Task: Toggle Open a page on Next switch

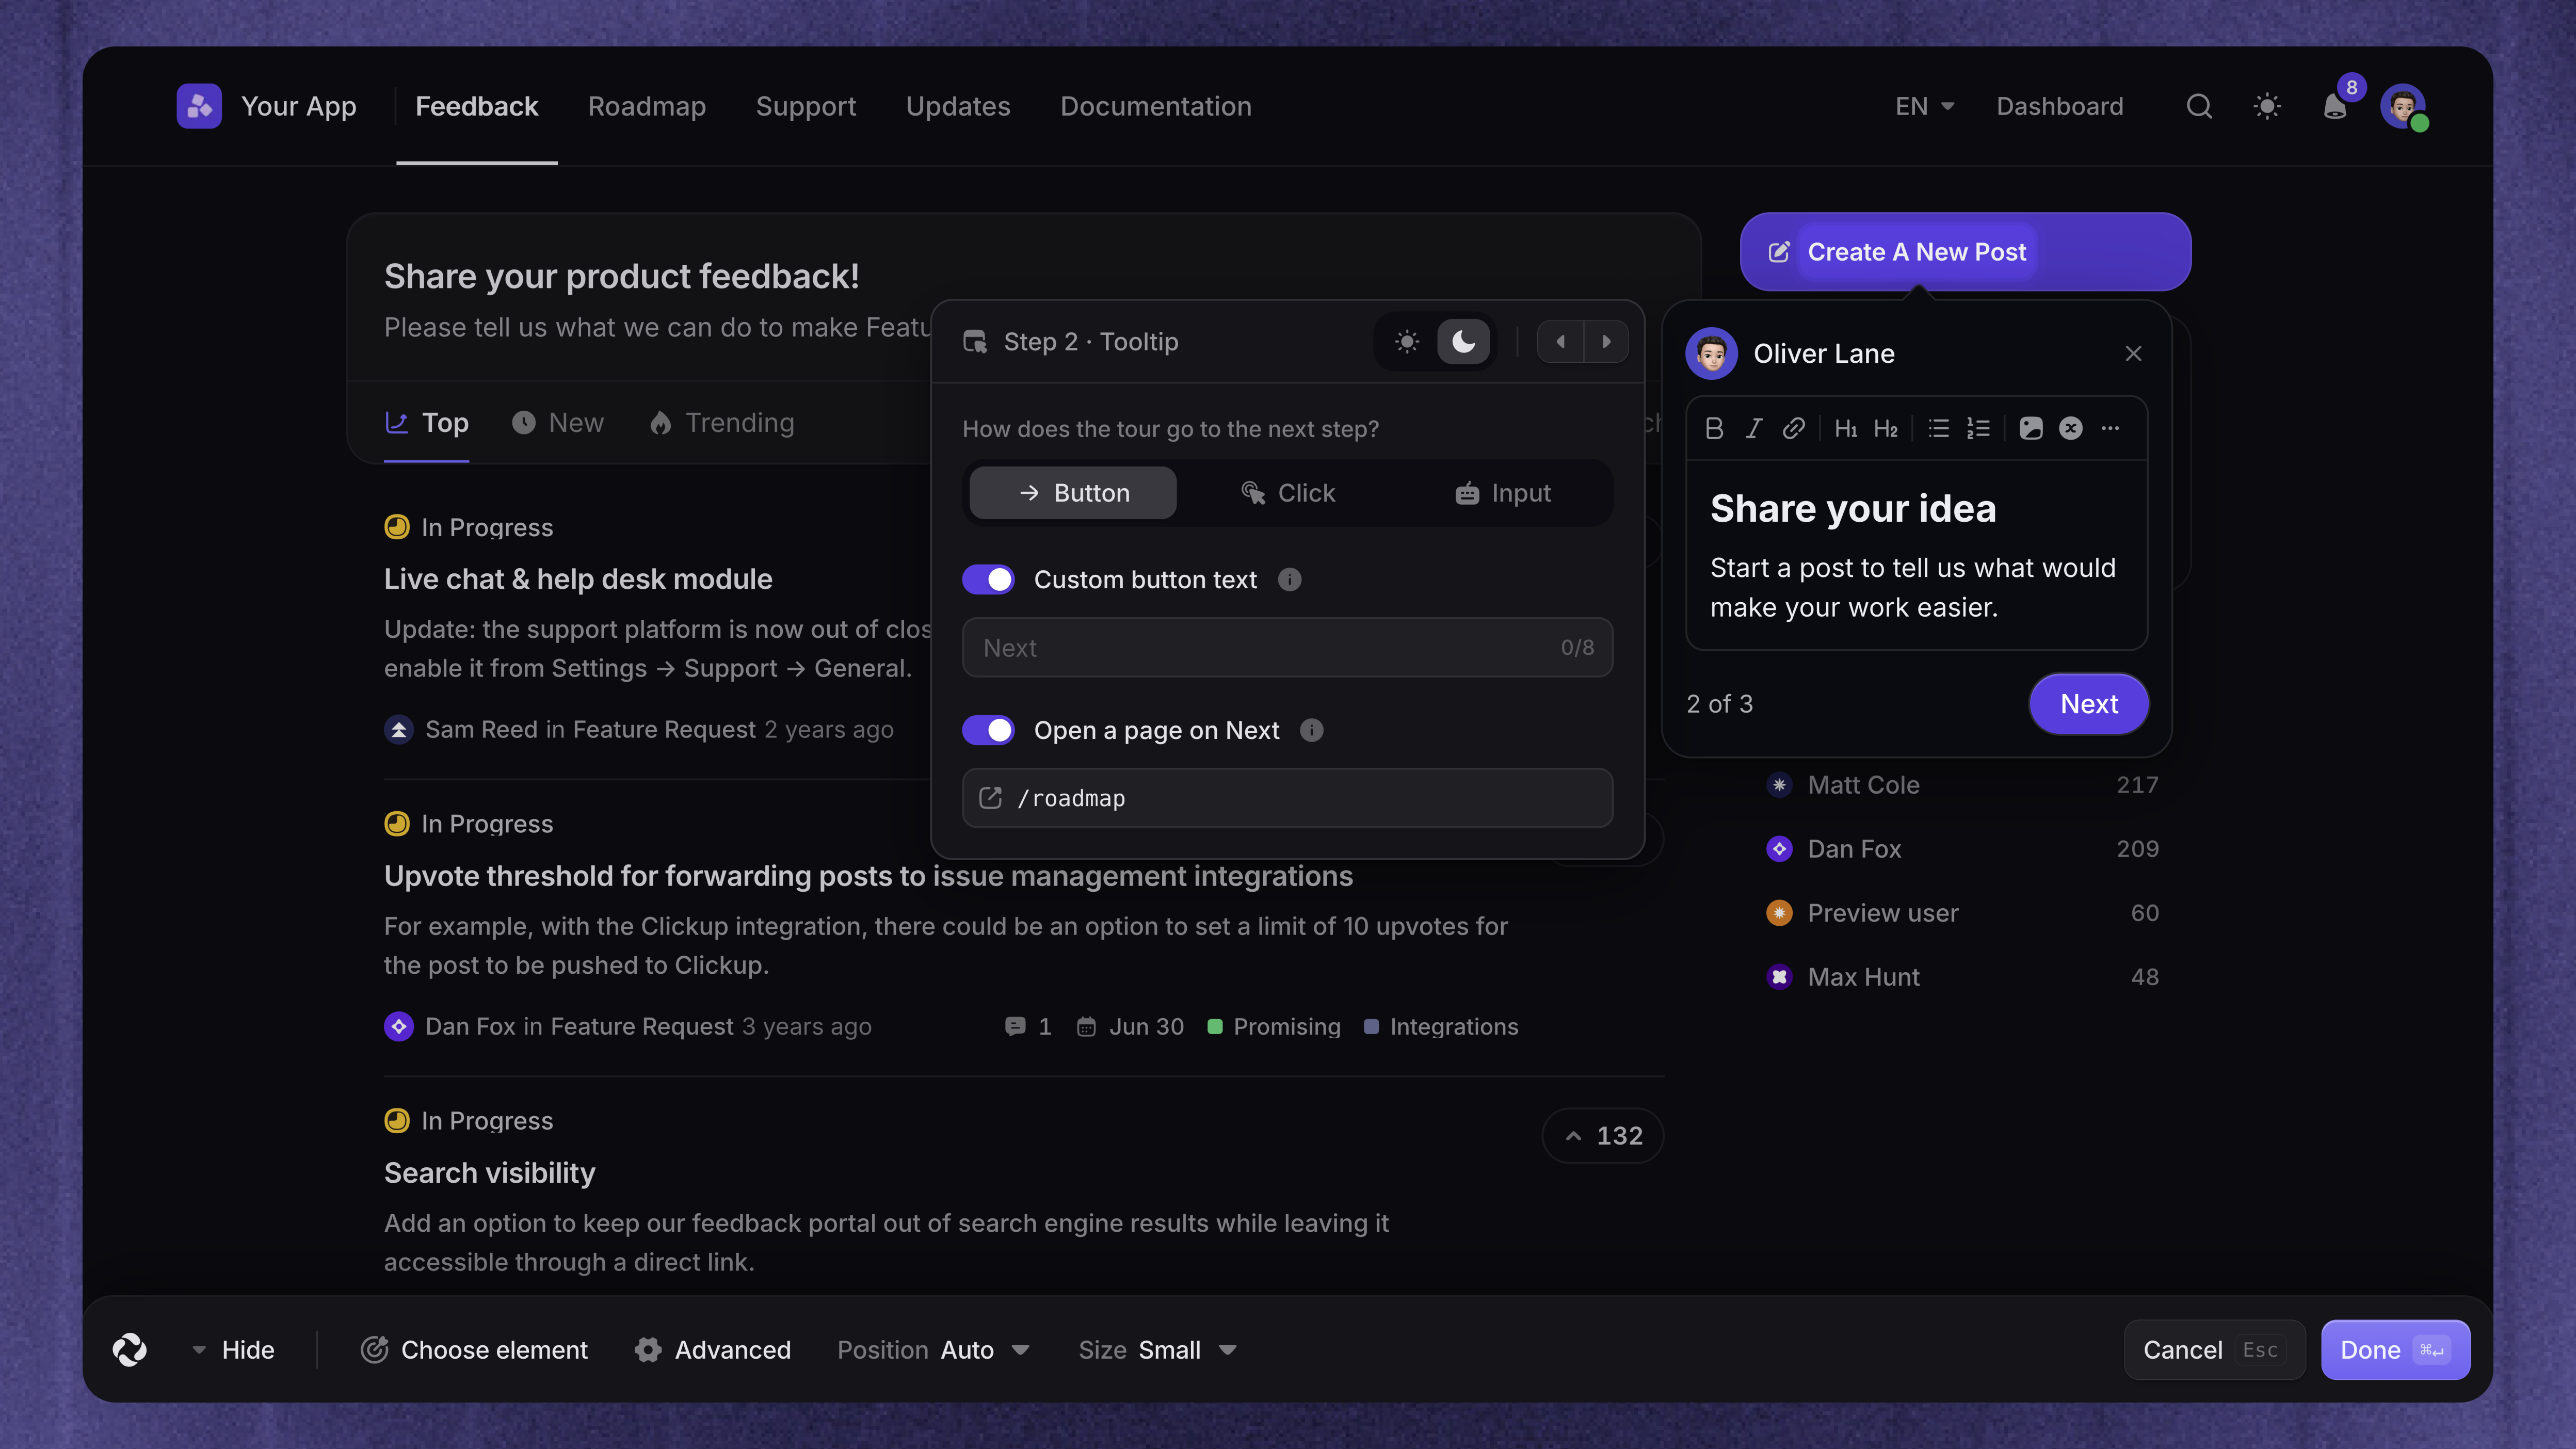Action: 988,731
